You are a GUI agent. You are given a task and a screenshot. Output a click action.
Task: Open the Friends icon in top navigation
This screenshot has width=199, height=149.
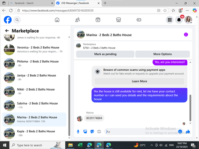coord(78,20)
